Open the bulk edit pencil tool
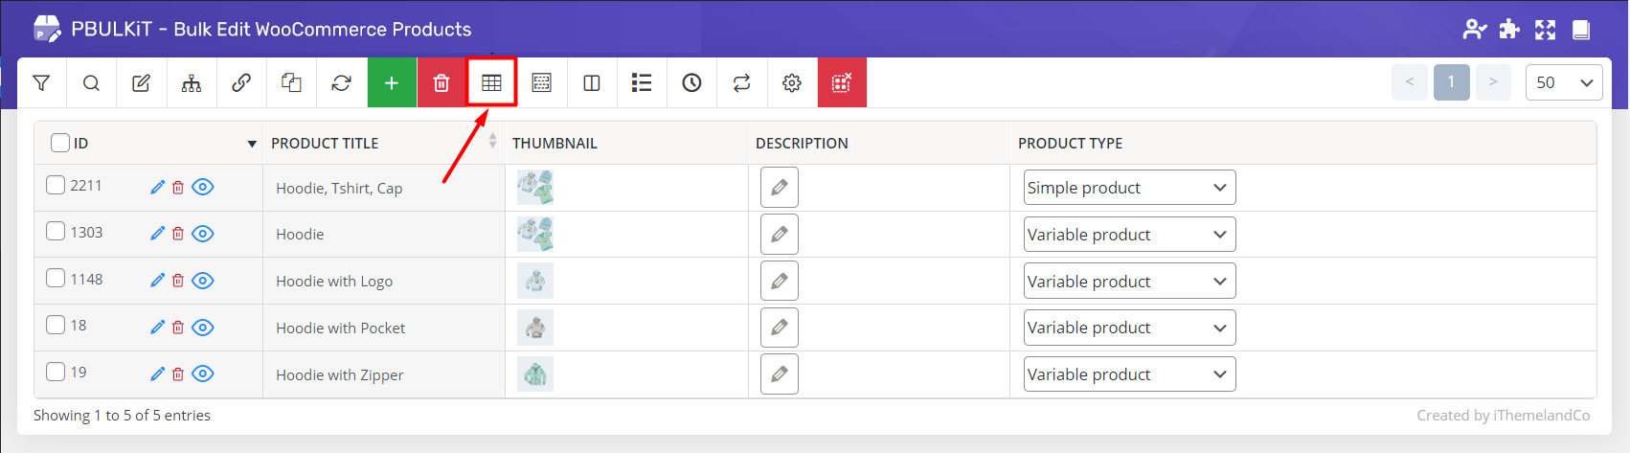 pos(141,83)
